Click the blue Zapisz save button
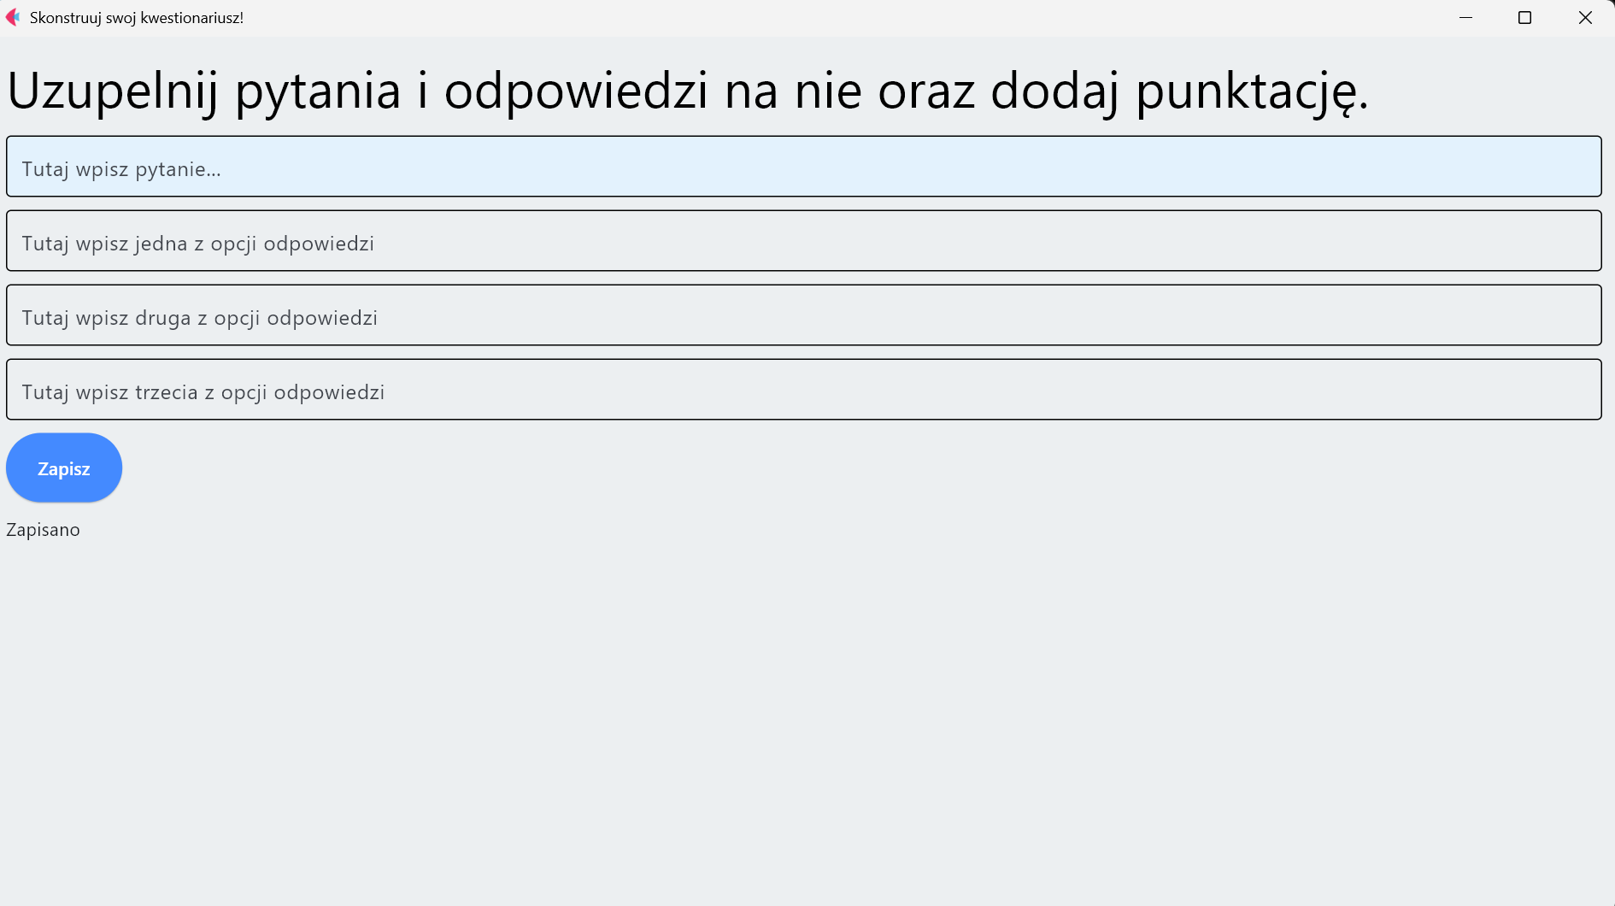 click(63, 468)
